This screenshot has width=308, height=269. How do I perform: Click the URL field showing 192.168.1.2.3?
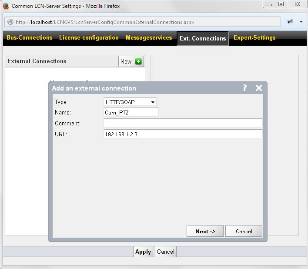pos(183,134)
